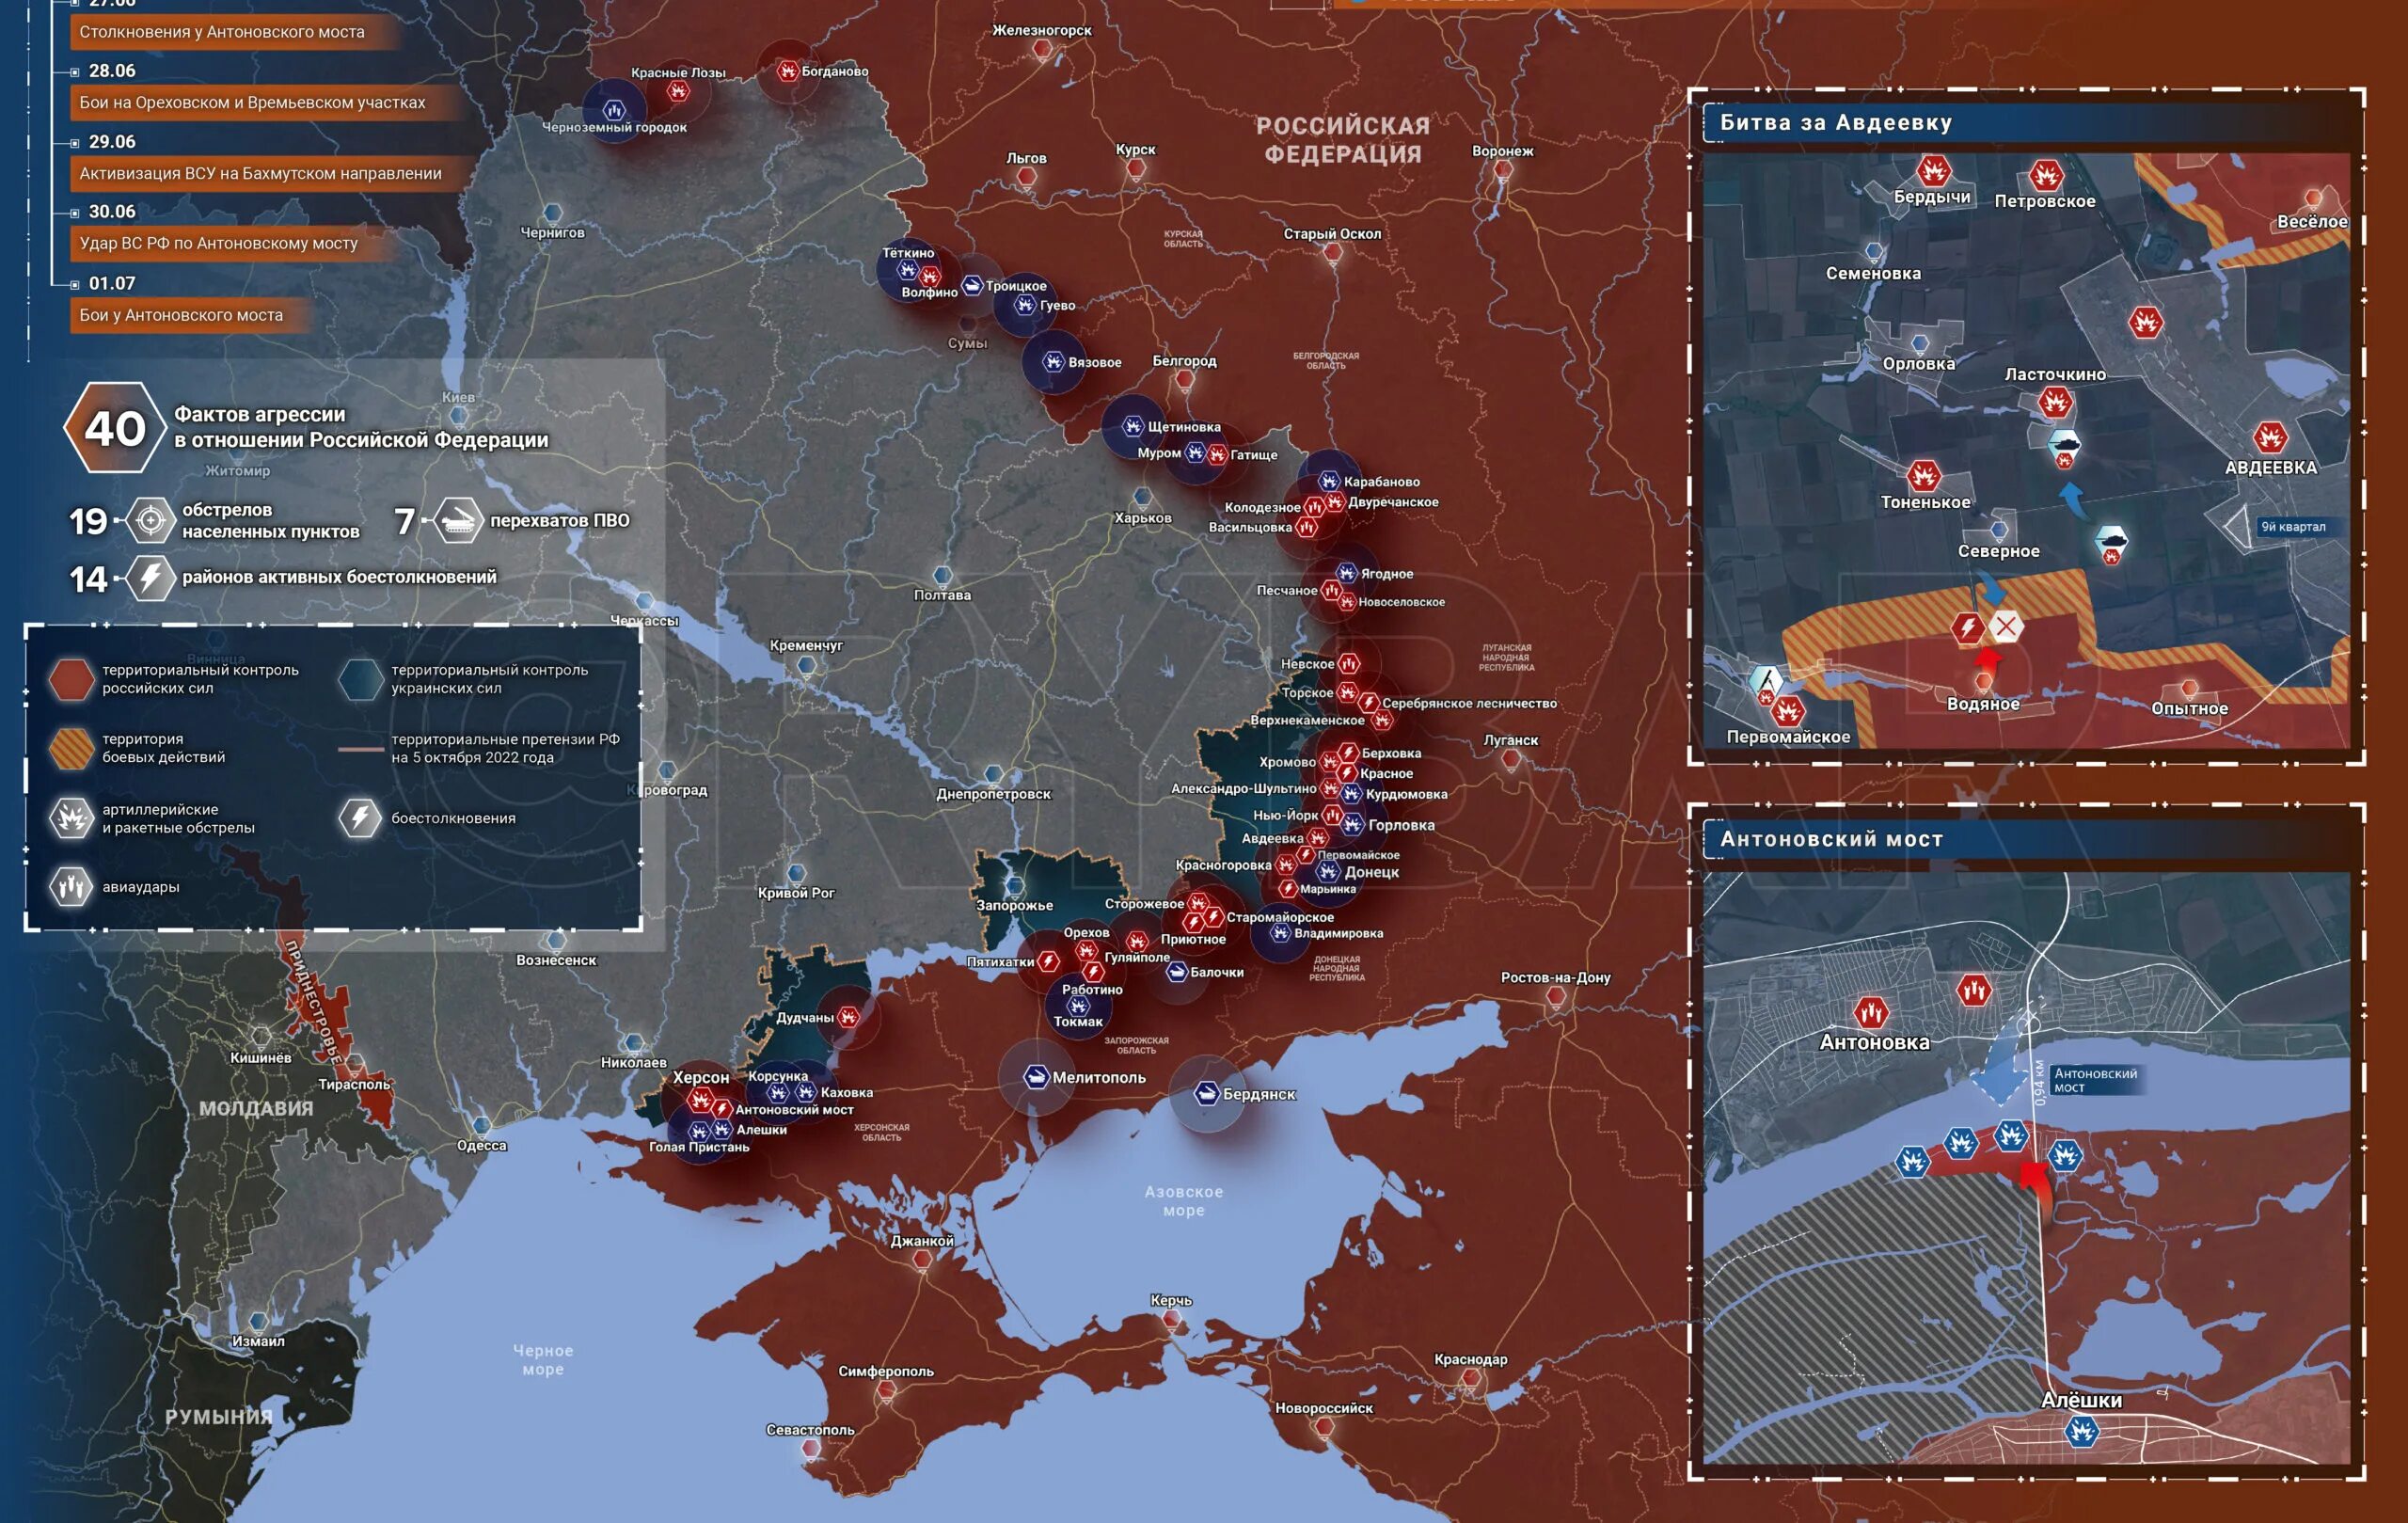2408x1523 pixels.
Task: Click the blue icon next to Владимировка
Action: [x=1281, y=934]
